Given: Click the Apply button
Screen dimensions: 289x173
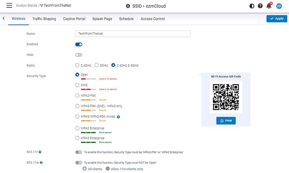Looking at the screenshot, I should pos(277,18).
